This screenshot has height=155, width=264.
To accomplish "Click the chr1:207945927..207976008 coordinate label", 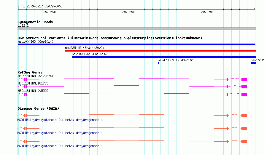I will click(x=40, y=6).
